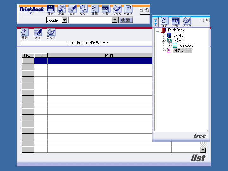Screen dimensions: 228x171
Task: Click the No. column header
Action: 28,55
